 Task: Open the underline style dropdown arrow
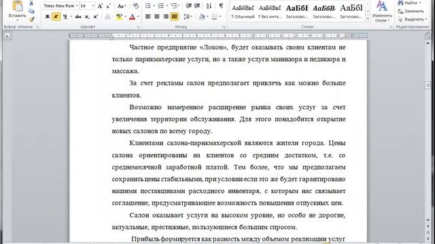71,17
